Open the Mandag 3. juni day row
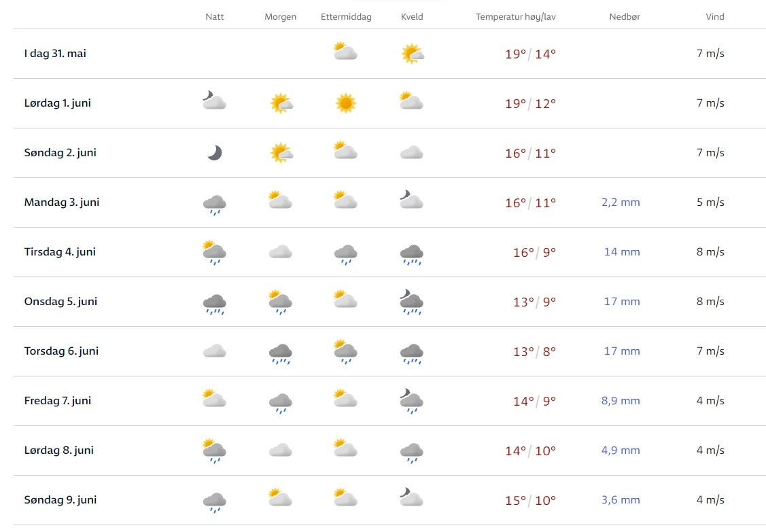The width and height of the screenshot is (766, 530). point(62,202)
